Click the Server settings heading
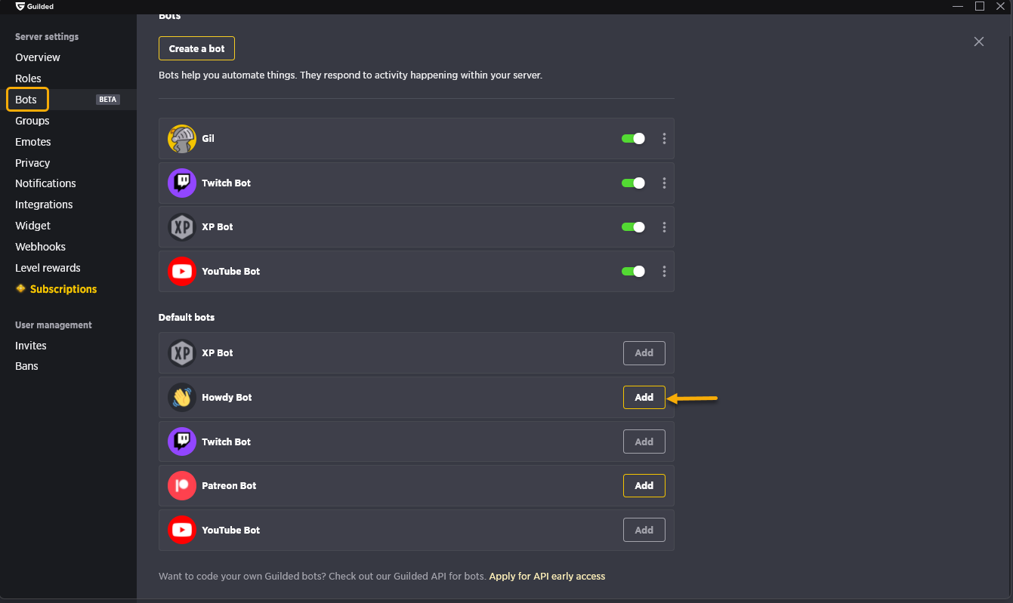 pos(47,37)
